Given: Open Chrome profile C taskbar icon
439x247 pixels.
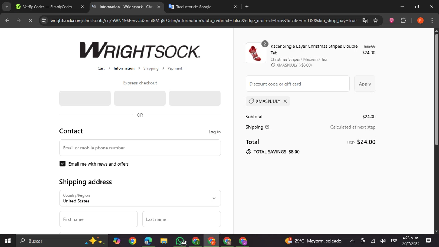Looking at the screenshot, I should [x=243, y=241].
